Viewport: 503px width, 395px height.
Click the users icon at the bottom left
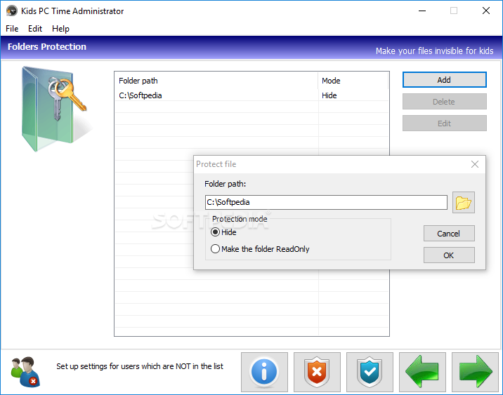click(25, 371)
